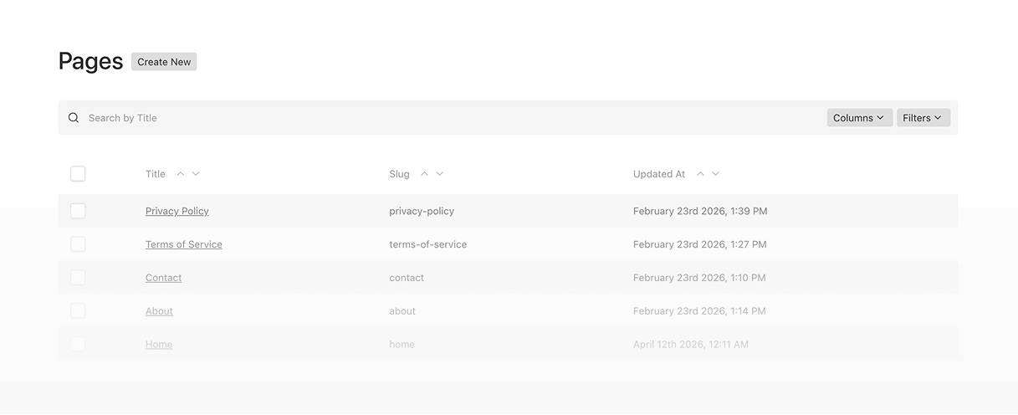The image size is (1018, 415).
Task: Sort Updated At descending arrow
Action: [x=715, y=174]
